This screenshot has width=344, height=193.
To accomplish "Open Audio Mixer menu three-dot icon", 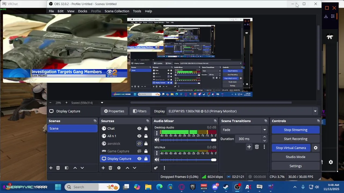I will click(x=164, y=168).
